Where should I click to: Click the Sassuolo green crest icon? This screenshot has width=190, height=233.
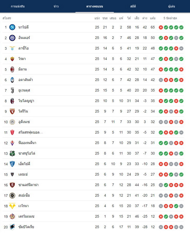(12, 153)
